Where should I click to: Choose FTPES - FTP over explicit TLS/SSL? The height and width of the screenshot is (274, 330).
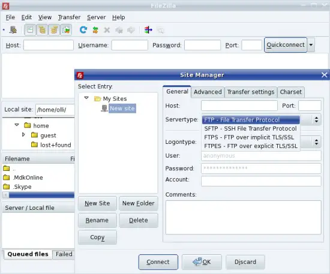point(251,146)
